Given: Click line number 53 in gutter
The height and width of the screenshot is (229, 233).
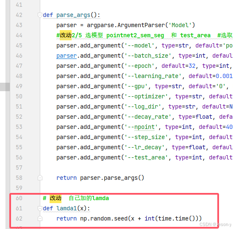Looking at the screenshot, I should click(19, 127).
